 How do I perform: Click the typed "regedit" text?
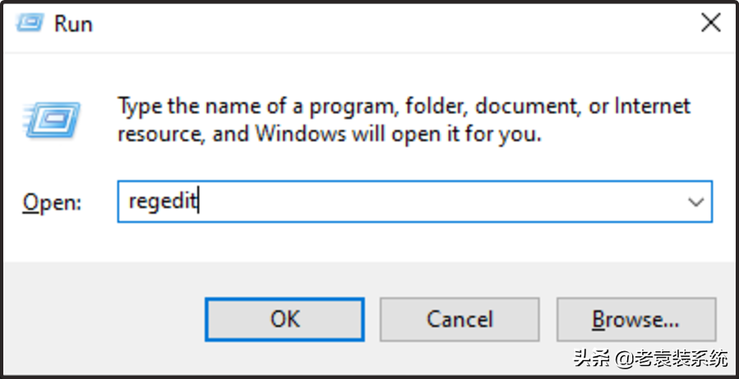[x=163, y=202]
